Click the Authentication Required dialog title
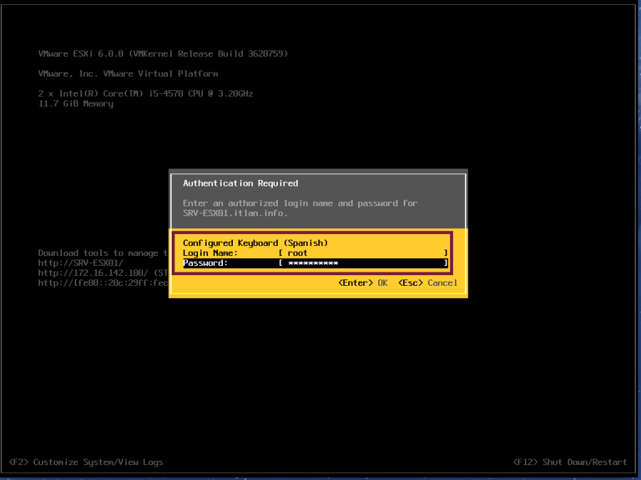The height and width of the screenshot is (480, 641). [x=240, y=183]
